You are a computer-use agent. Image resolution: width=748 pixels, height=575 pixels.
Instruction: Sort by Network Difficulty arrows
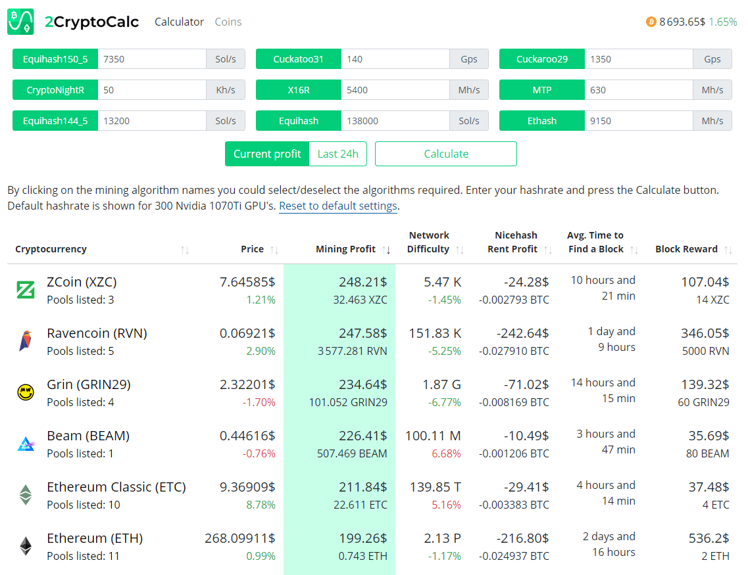pos(460,250)
